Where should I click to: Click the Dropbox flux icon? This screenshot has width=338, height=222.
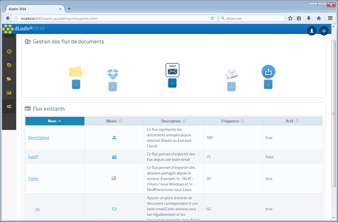[x=113, y=74]
